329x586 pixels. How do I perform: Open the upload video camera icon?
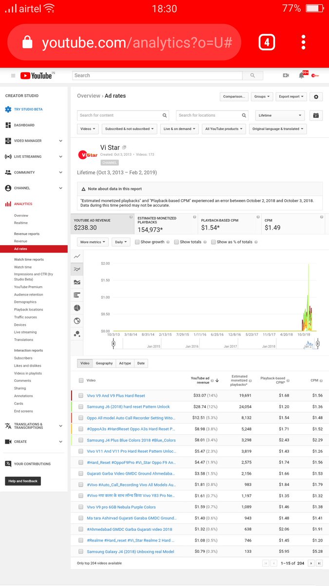click(x=286, y=75)
